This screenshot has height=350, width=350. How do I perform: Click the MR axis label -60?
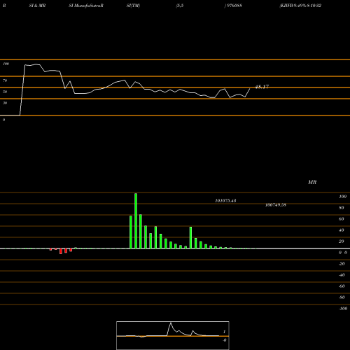coord(342,286)
